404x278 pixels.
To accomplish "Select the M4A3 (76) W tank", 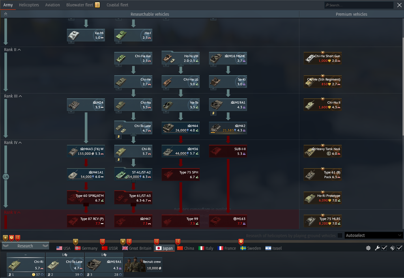I will click(86, 151).
